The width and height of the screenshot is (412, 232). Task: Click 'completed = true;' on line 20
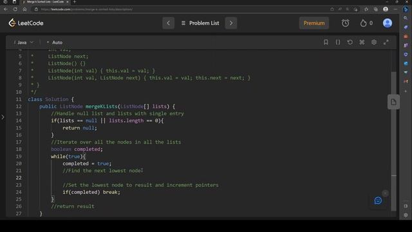(87, 163)
